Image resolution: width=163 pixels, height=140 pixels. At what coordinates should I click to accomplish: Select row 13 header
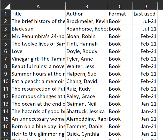click(x=6, y=104)
